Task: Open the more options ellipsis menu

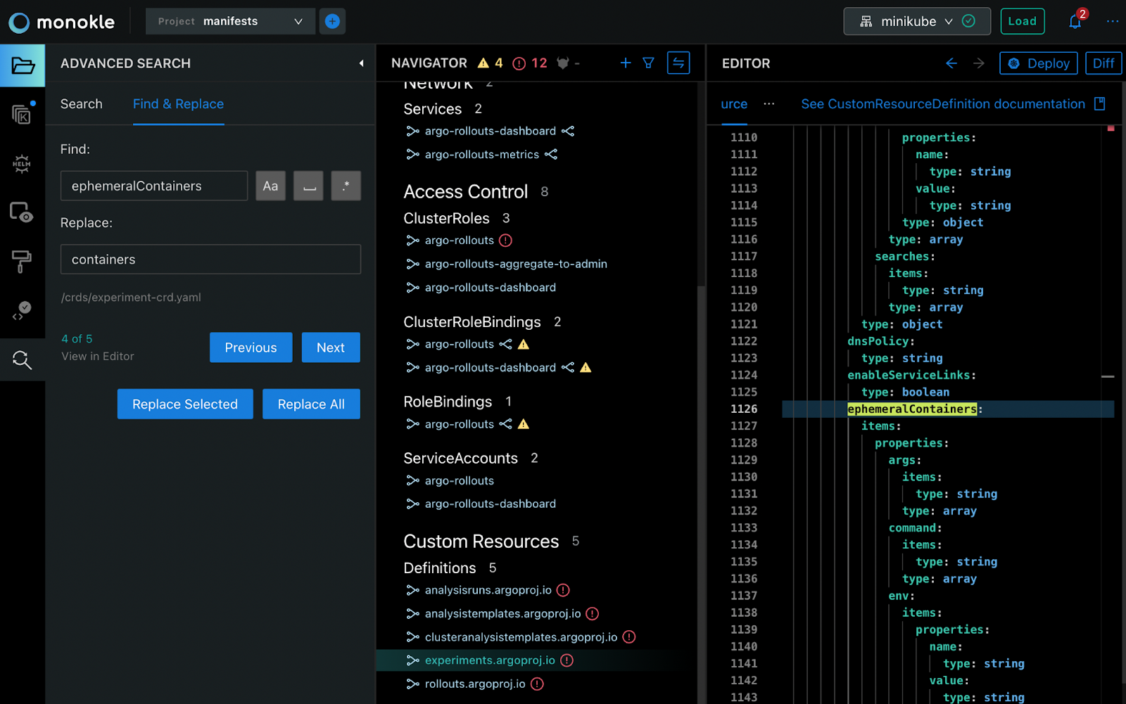Action: (1113, 21)
